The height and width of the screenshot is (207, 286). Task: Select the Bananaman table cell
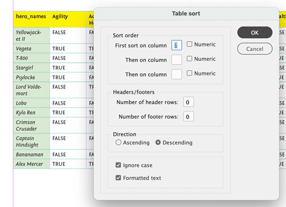point(31,154)
